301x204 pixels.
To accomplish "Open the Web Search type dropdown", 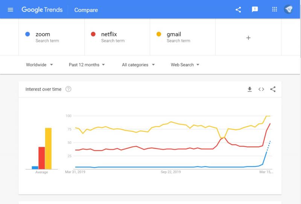I will coord(185,65).
